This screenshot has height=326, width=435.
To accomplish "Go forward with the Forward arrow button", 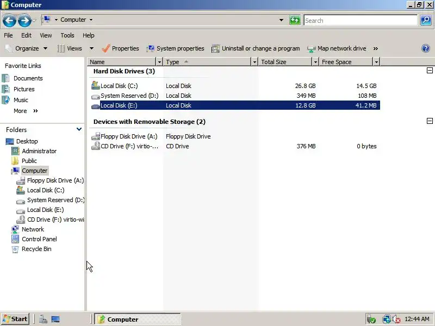I will 24,20.
